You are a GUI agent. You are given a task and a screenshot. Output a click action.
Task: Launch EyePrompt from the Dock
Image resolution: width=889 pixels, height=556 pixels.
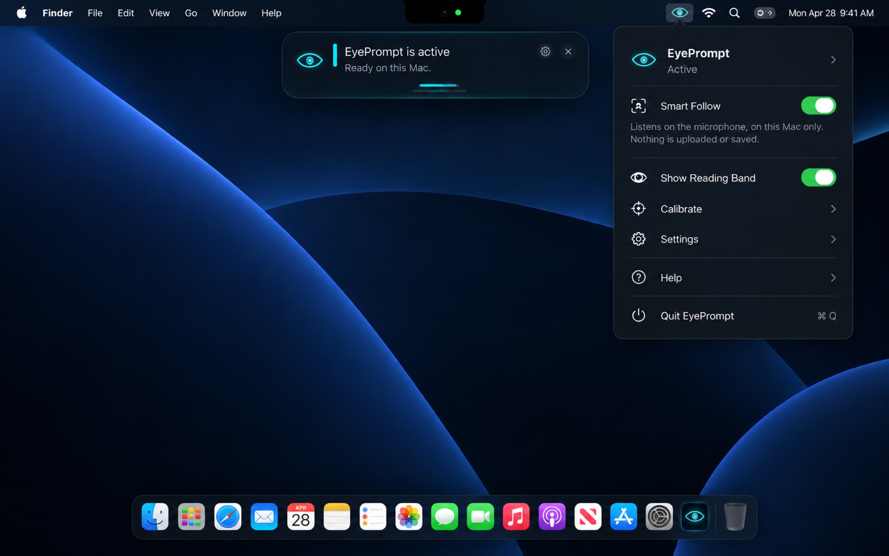point(694,517)
